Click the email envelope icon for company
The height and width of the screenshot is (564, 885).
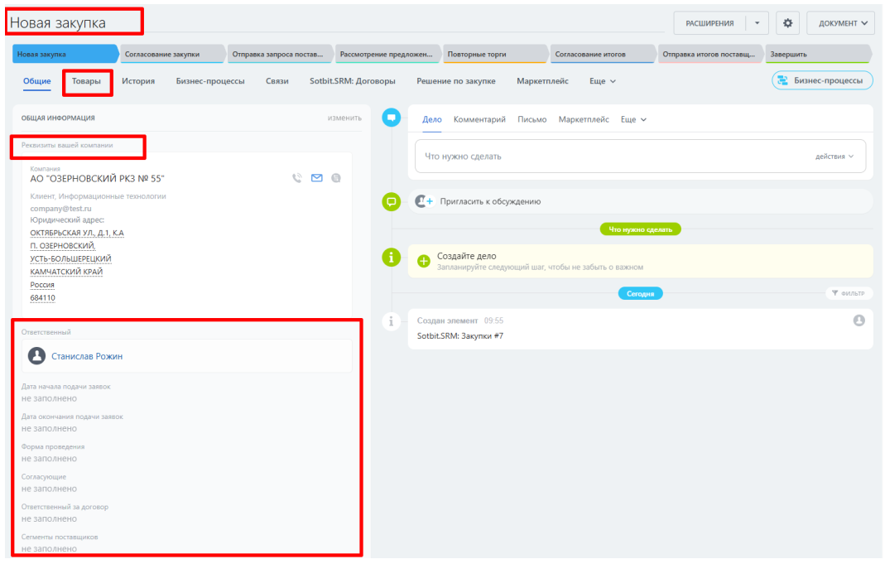point(316,178)
